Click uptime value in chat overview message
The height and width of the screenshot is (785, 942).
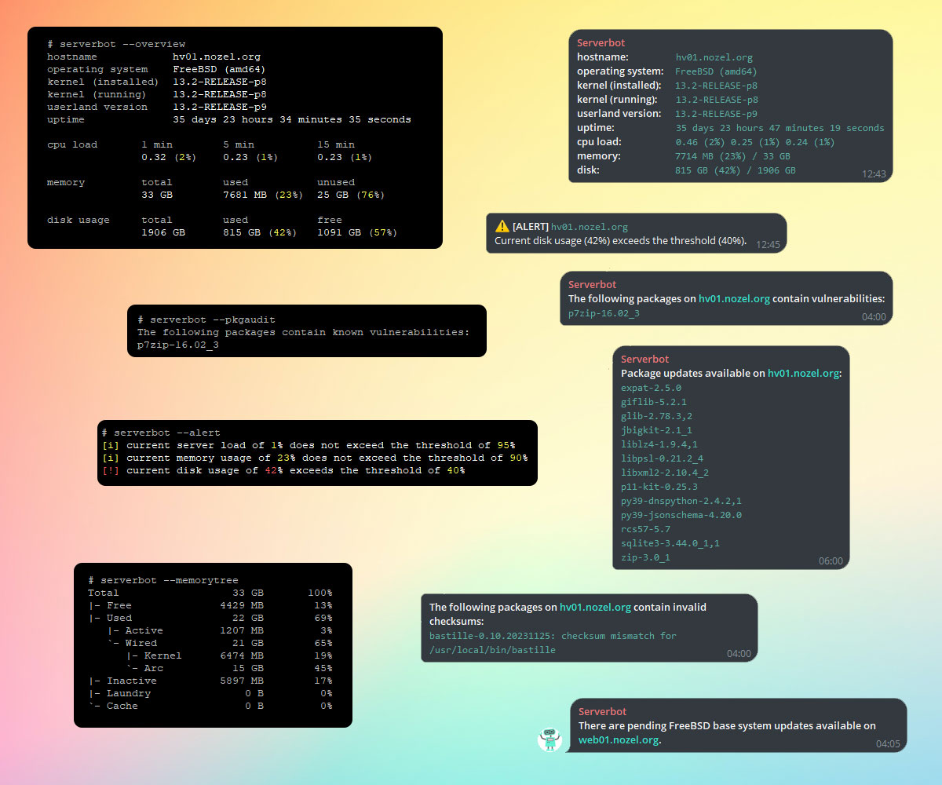[780, 128]
